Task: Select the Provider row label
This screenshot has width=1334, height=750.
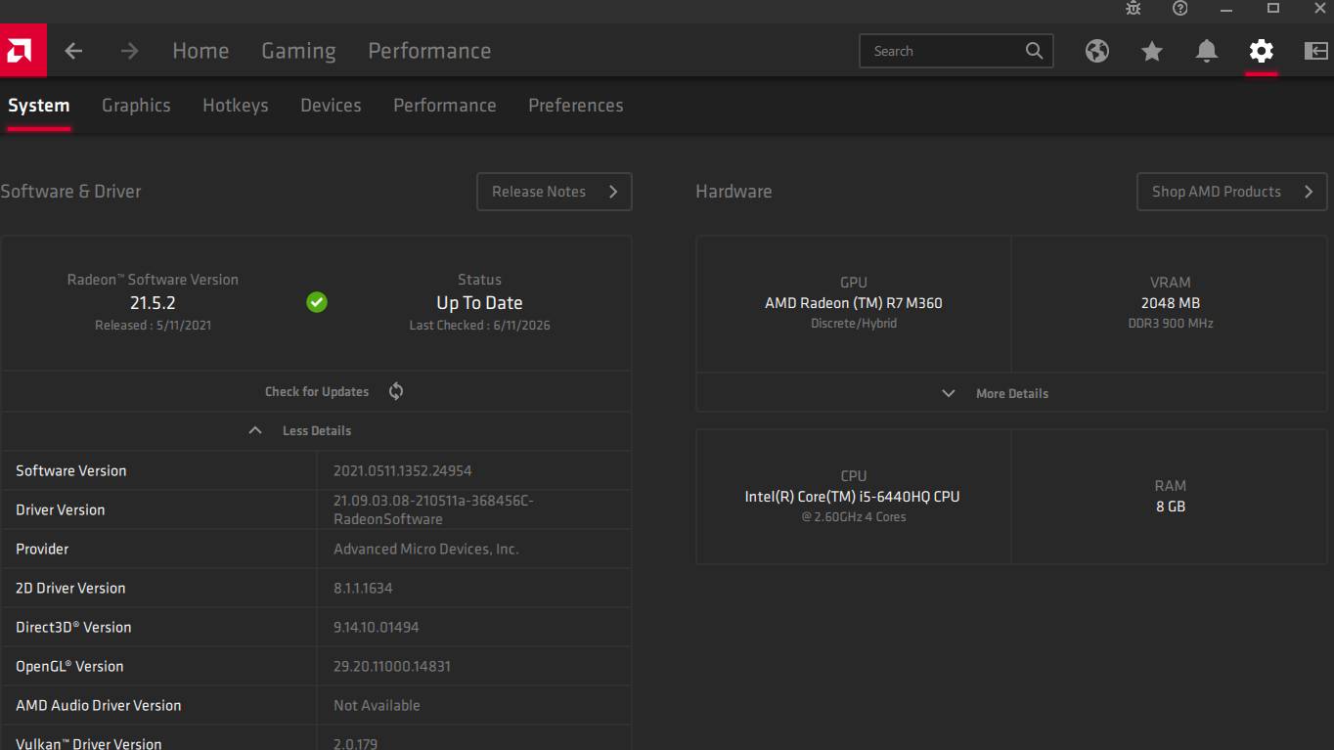Action: pos(42,549)
